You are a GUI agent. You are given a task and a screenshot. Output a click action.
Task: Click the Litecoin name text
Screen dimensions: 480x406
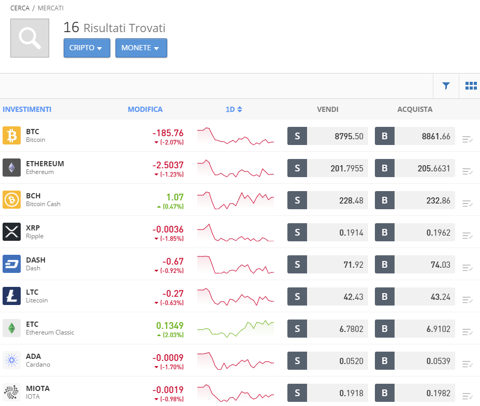(37, 300)
